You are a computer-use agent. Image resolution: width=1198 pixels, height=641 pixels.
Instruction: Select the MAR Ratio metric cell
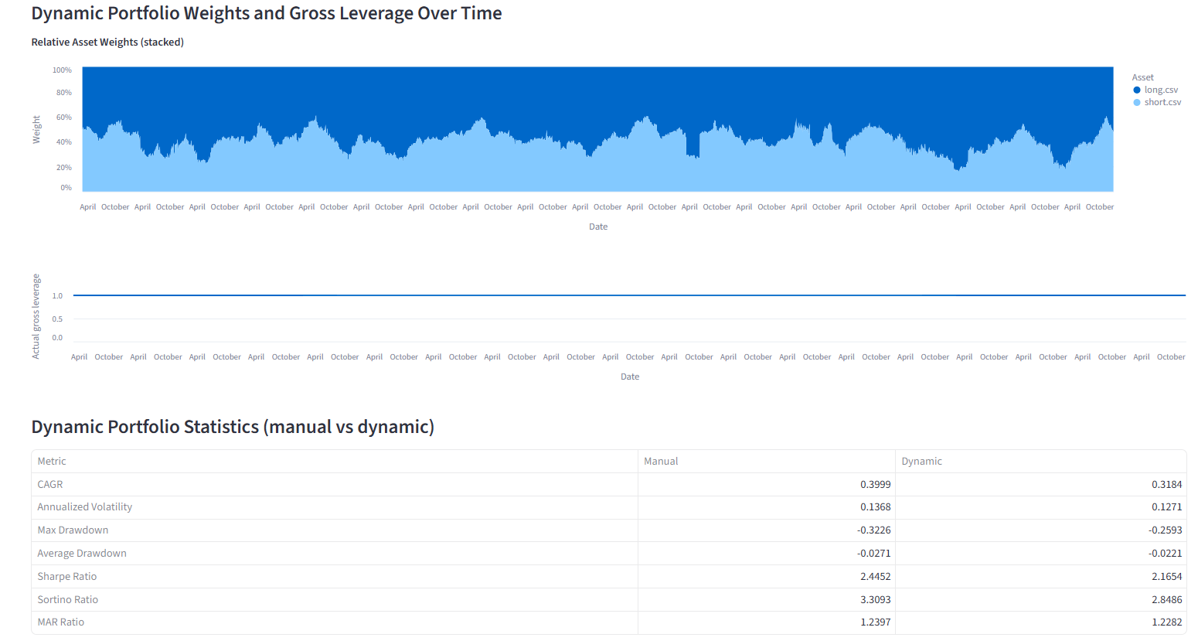(335, 622)
